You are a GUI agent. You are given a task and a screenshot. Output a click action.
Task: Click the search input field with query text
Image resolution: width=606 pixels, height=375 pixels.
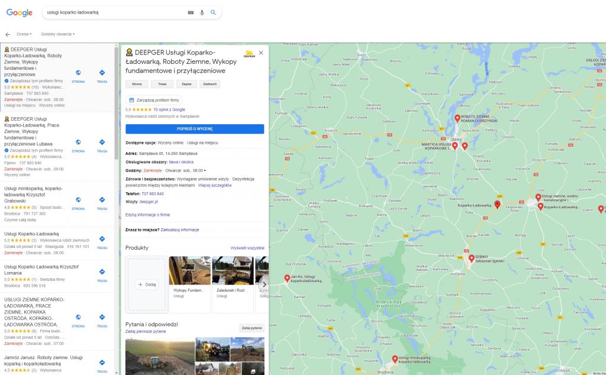[116, 12]
